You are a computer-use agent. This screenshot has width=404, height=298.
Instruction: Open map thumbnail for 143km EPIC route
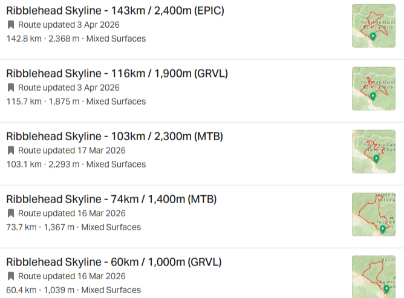tap(373, 26)
